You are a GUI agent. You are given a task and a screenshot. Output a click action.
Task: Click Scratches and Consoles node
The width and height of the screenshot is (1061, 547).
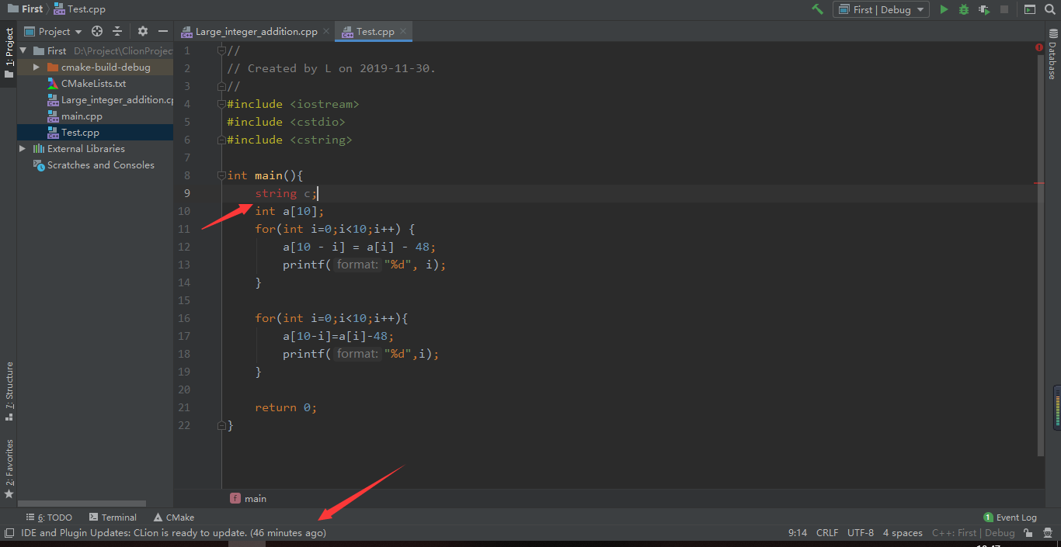[101, 165]
